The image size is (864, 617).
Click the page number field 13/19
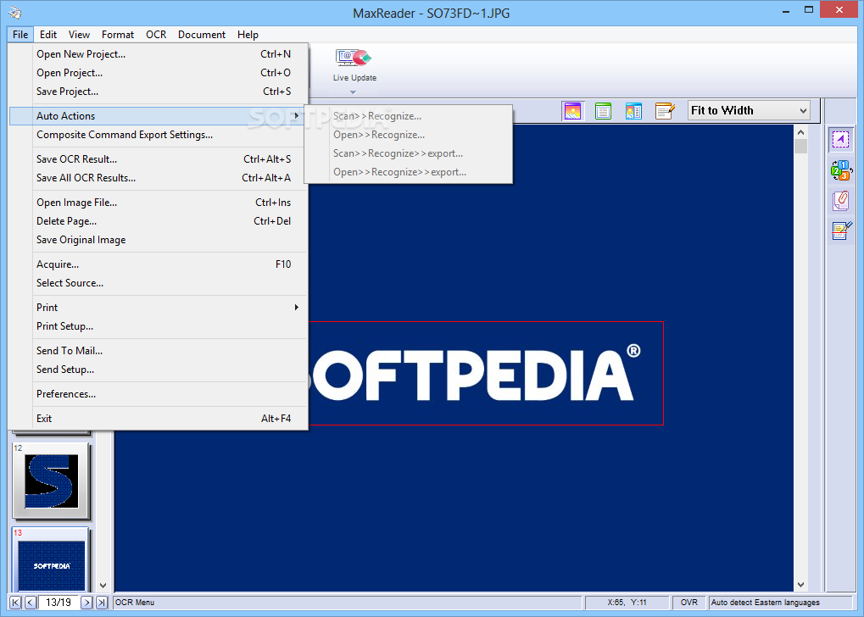tap(59, 603)
